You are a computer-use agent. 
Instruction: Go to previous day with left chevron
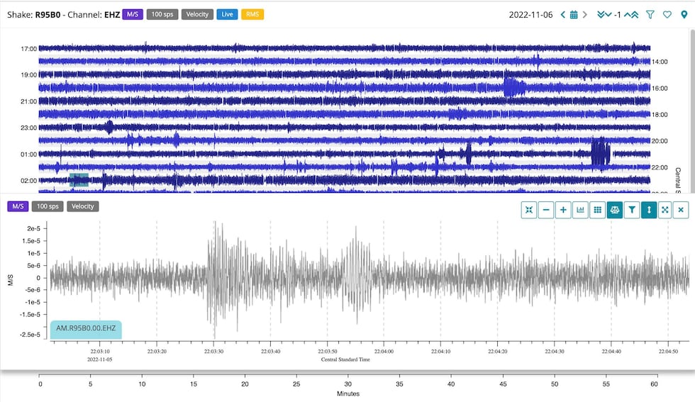pos(563,15)
